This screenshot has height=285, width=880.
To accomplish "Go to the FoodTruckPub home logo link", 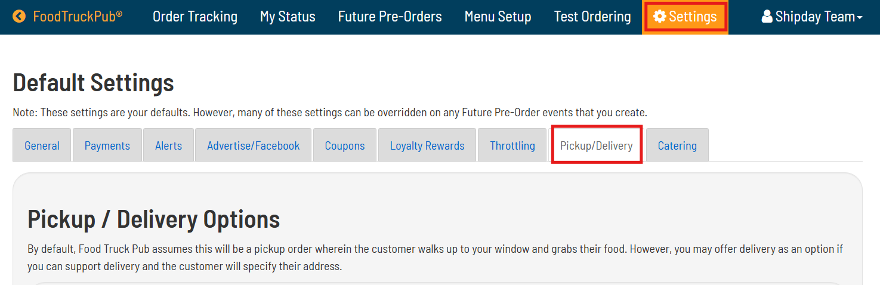I will [78, 17].
